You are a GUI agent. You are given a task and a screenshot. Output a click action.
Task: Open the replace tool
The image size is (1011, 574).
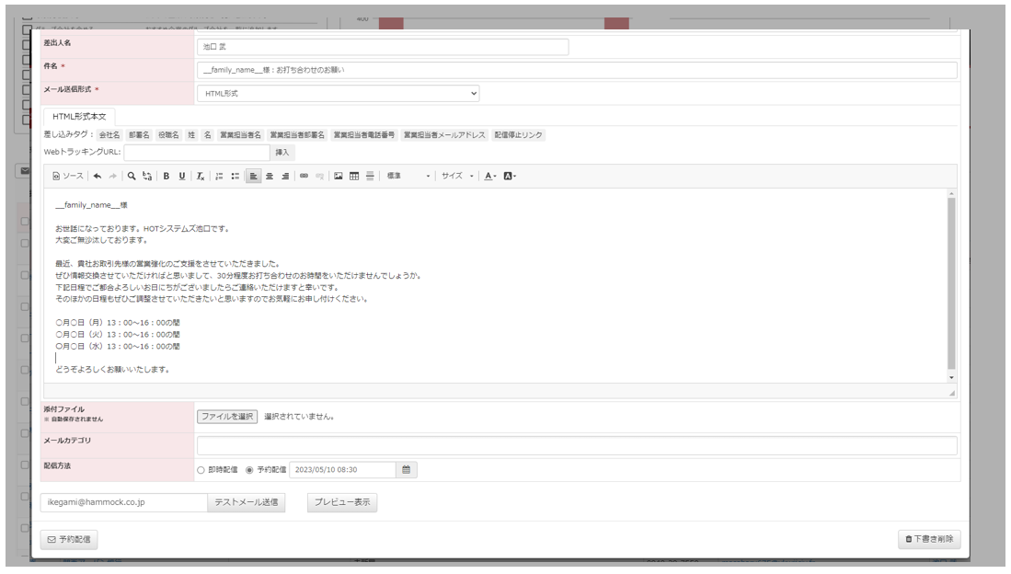click(148, 176)
